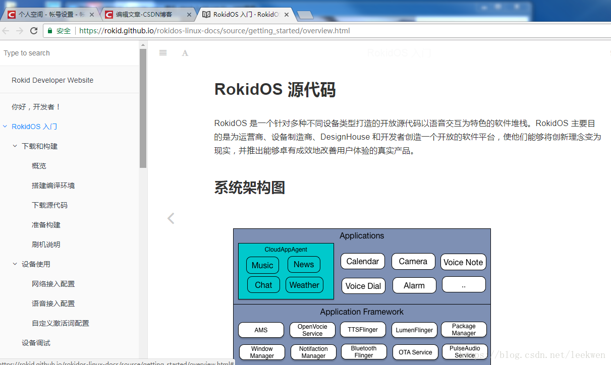Click the Package Manager box
This screenshot has width=611, height=365.
tap(464, 330)
